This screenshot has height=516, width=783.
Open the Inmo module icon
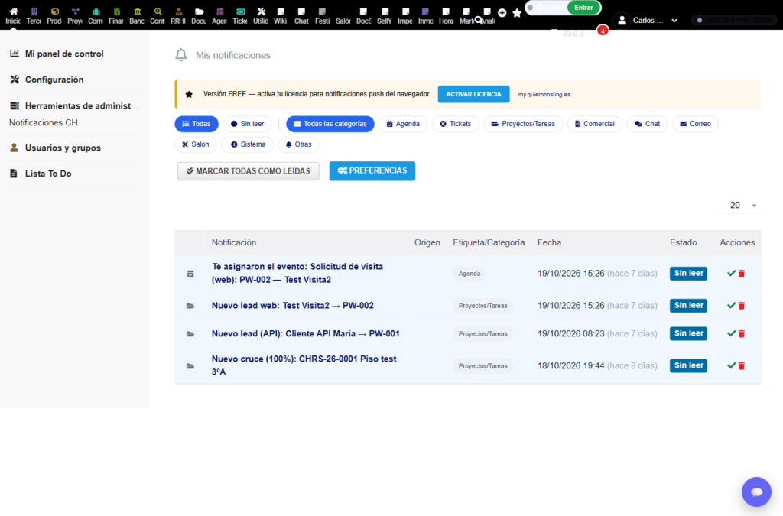[x=425, y=11]
